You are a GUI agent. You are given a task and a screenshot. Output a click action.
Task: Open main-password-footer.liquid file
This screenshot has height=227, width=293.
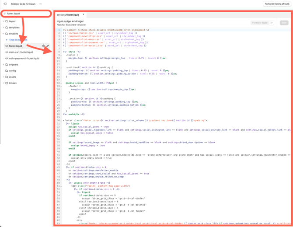[x=24, y=58]
